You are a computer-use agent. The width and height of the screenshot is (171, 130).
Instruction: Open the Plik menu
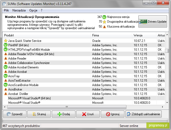(x=6, y=10)
